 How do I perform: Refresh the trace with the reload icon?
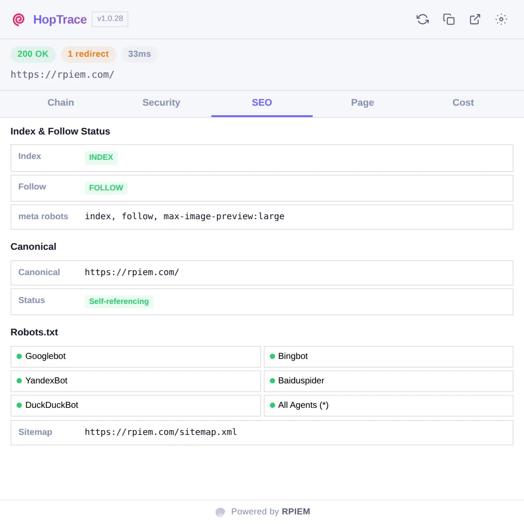[423, 19]
